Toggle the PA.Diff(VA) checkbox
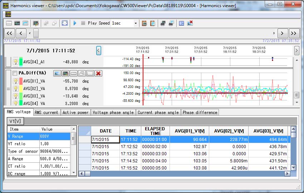This screenshot has height=193, width=304. 15,73
